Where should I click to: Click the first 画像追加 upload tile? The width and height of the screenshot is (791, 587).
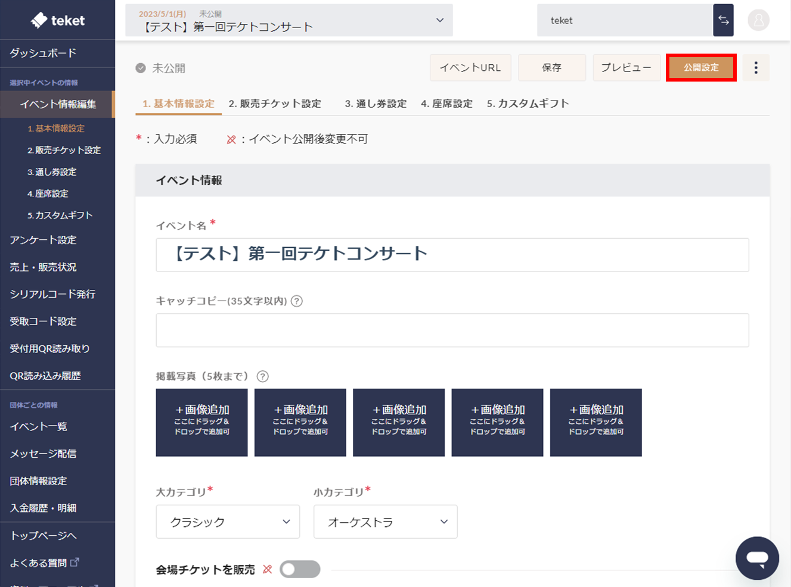(201, 422)
